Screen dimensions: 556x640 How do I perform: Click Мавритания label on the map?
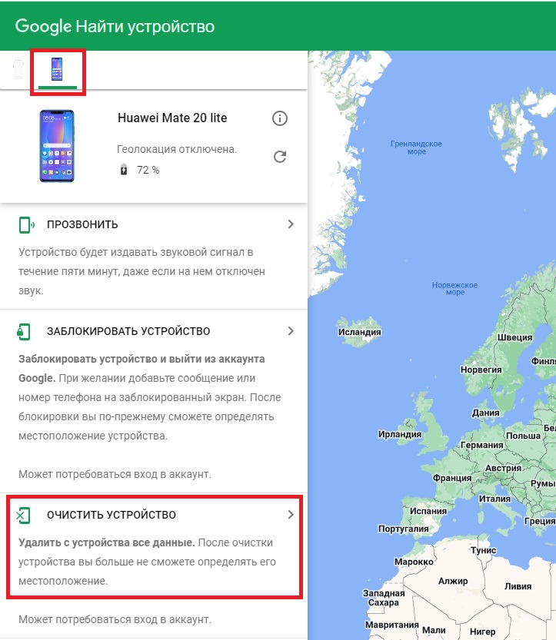coord(391,625)
